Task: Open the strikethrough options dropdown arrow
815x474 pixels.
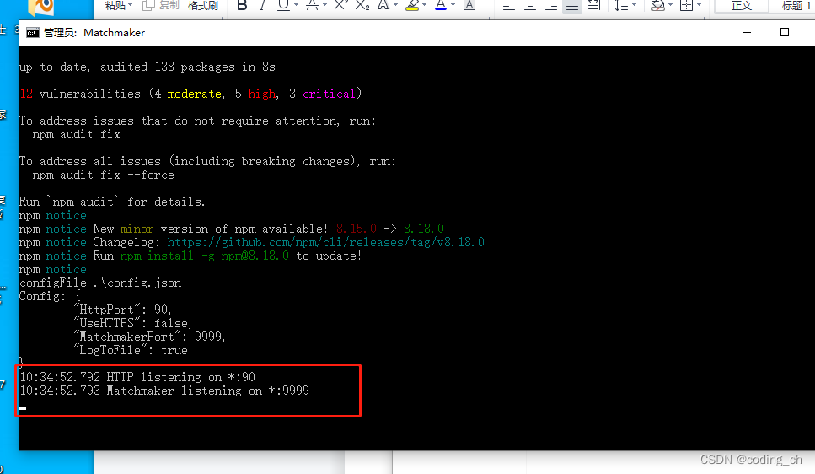Action: (x=324, y=5)
